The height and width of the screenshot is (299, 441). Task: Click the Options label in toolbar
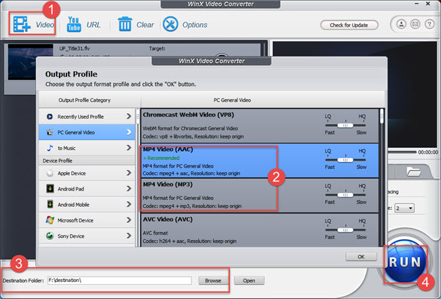click(x=195, y=24)
